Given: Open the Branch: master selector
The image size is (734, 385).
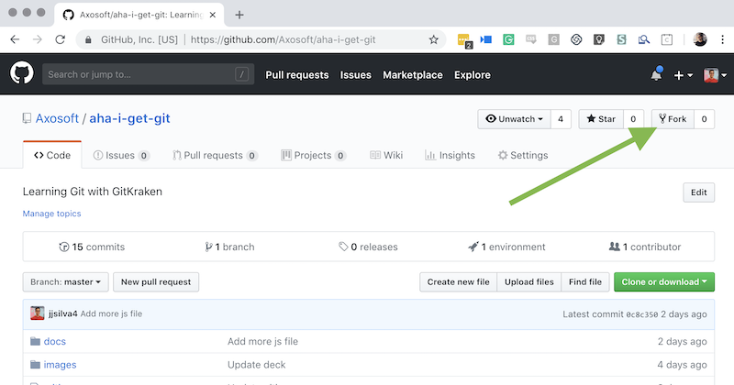Looking at the screenshot, I should 66,282.
